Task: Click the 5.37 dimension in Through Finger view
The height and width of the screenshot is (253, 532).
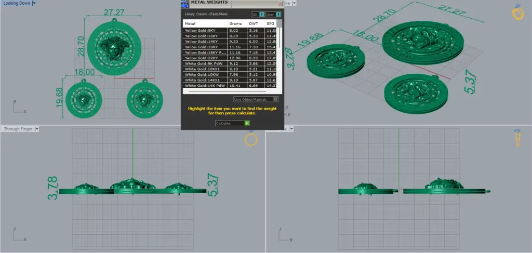Action: coord(212,185)
